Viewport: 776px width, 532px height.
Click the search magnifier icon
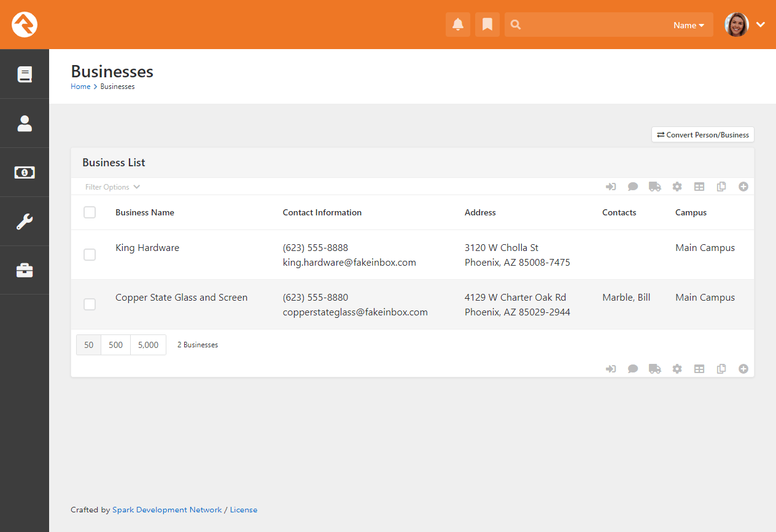(516, 25)
